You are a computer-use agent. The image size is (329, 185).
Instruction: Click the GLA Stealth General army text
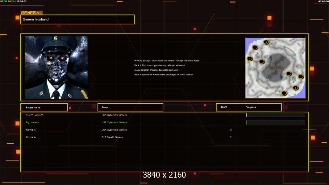pos(112,137)
